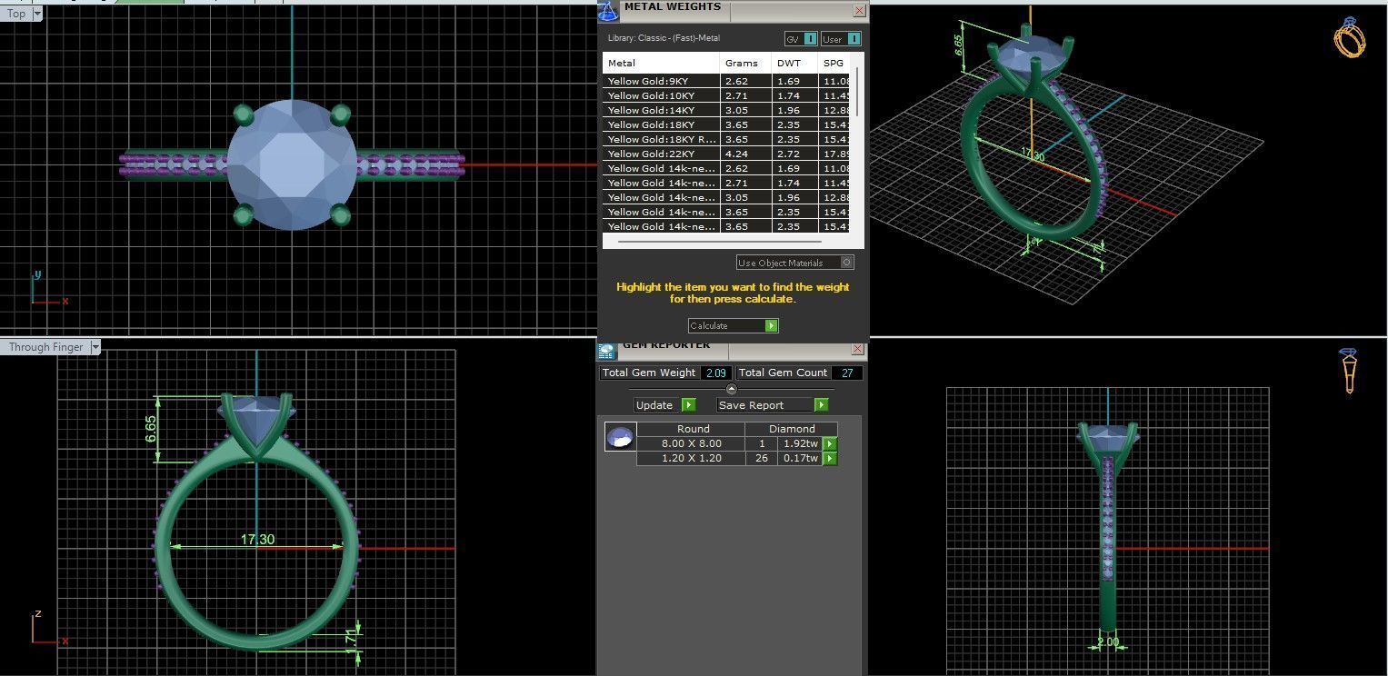1388x676 pixels.
Task: Select the Yellow Gold:18KY row
Action: coord(726,125)
